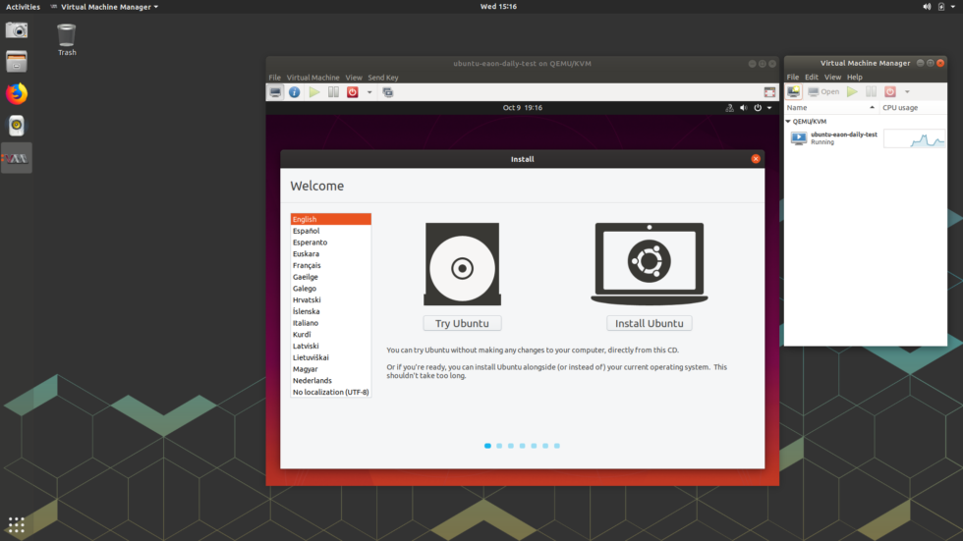This screenshot has width=963, height=541.
Task: Collapse the QEMU/KVM connection tree
Action: (x=788, y=122)
